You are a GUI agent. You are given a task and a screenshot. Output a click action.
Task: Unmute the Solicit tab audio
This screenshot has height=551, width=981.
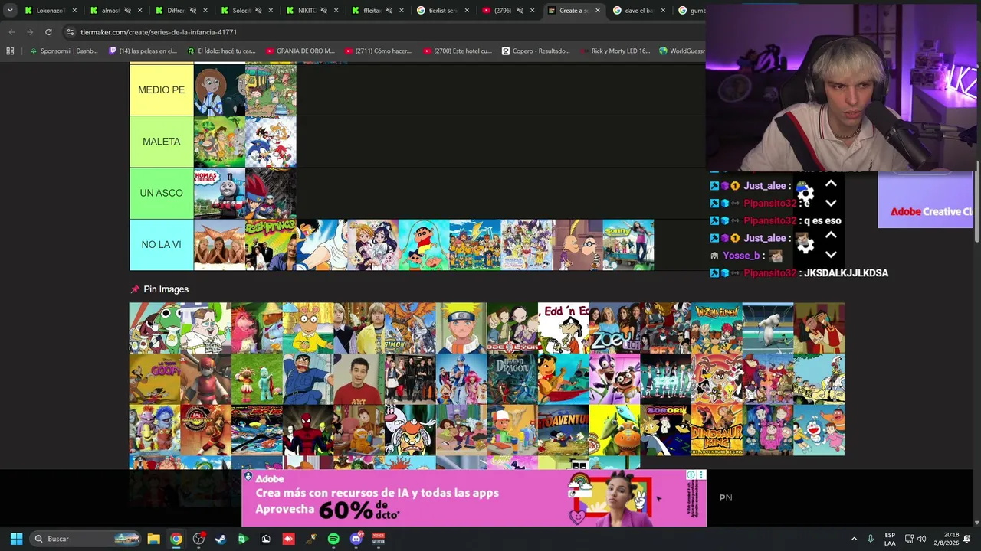click(258, 11)
